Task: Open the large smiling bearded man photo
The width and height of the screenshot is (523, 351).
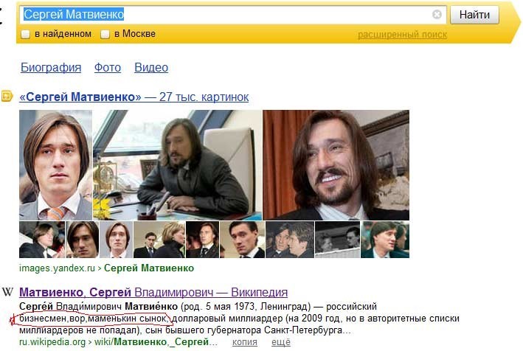Action: click(336, 165)
